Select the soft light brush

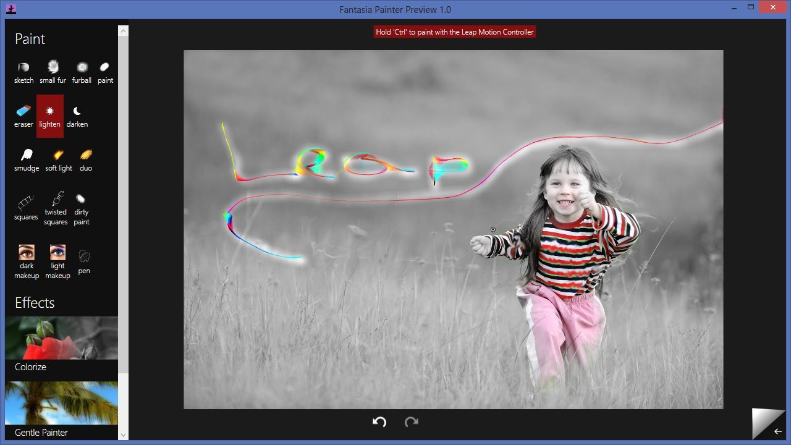pos(59,159)
